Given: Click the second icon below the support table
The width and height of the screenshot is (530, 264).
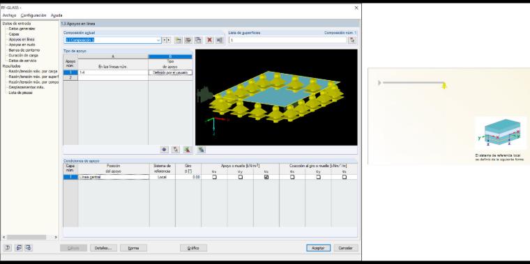Looking at the screenshot, I should (x=176, y=150).
